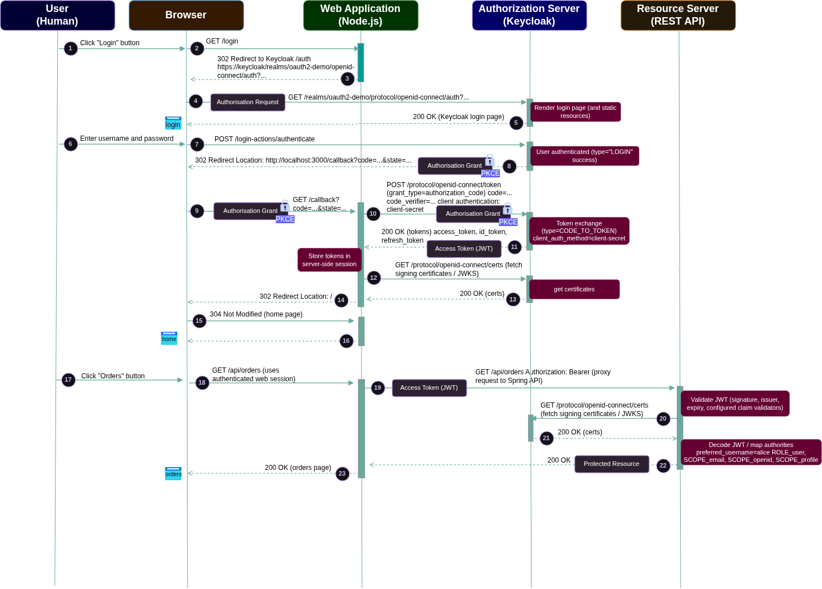Image resolution: width=822 pixels, height=589 pixels.
Task: Click step number 5 circle
Action: coord(516,123)
